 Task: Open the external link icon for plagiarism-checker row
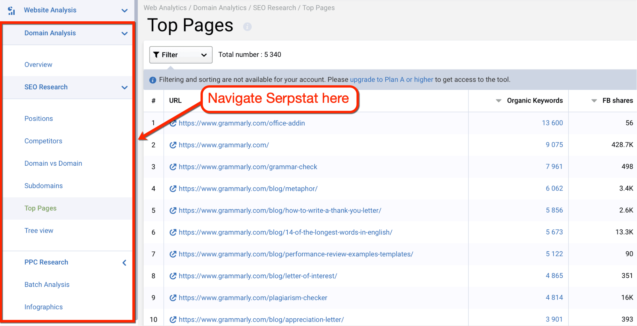[x=173, y=298]
